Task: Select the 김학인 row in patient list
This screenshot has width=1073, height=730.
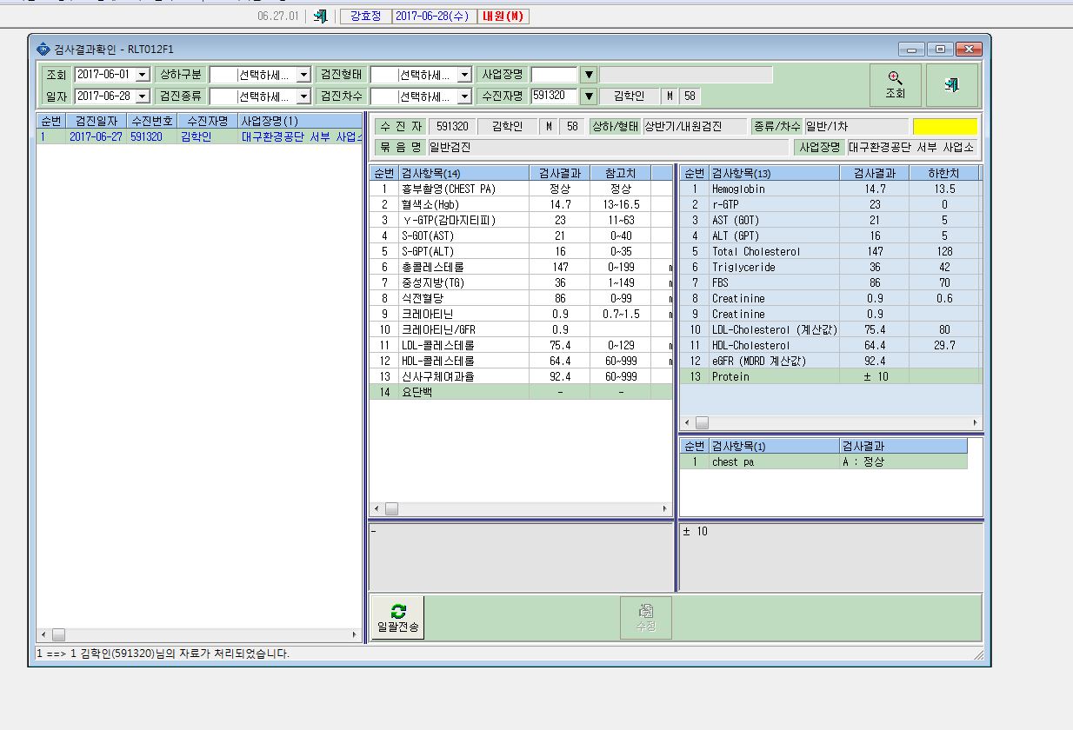Action: click(x=198, y=136)
